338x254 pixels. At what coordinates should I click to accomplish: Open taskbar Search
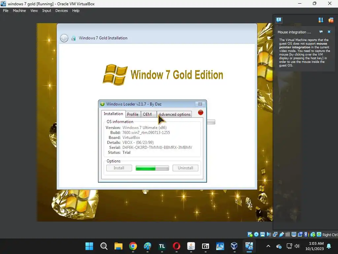[x=104, y=246]
